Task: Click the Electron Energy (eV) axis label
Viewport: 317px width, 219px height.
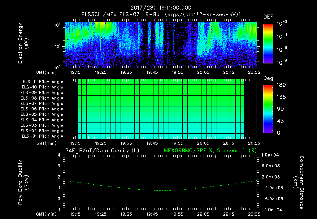Action: (23, 43)
